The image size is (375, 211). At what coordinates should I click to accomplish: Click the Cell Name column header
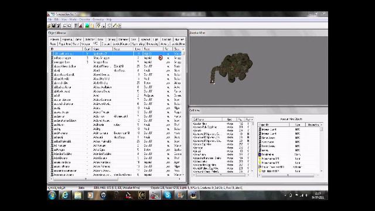tap(207, 119)
